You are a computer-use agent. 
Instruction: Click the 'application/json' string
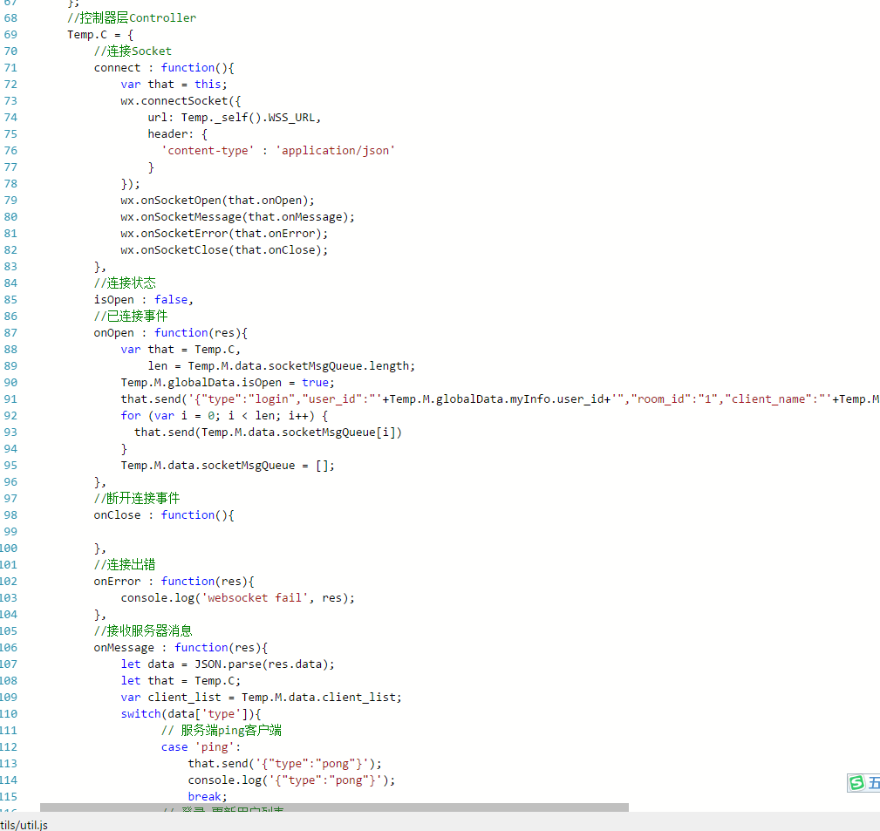pos(335,150)
